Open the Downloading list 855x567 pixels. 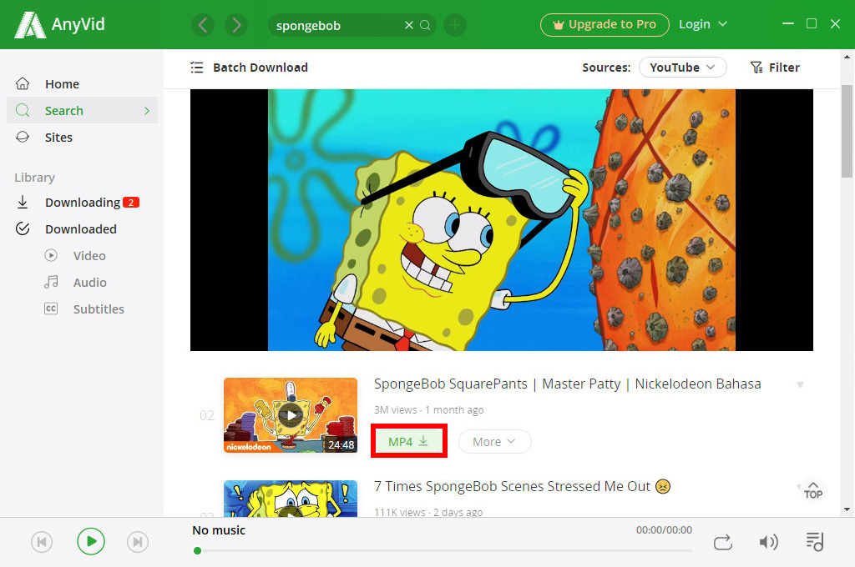(x=82, y=202)
